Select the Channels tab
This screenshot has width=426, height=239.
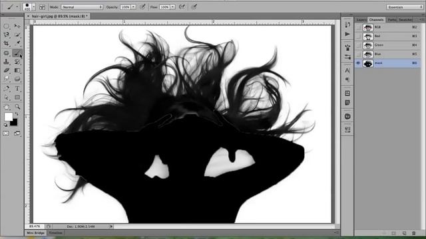pos(376,20)
